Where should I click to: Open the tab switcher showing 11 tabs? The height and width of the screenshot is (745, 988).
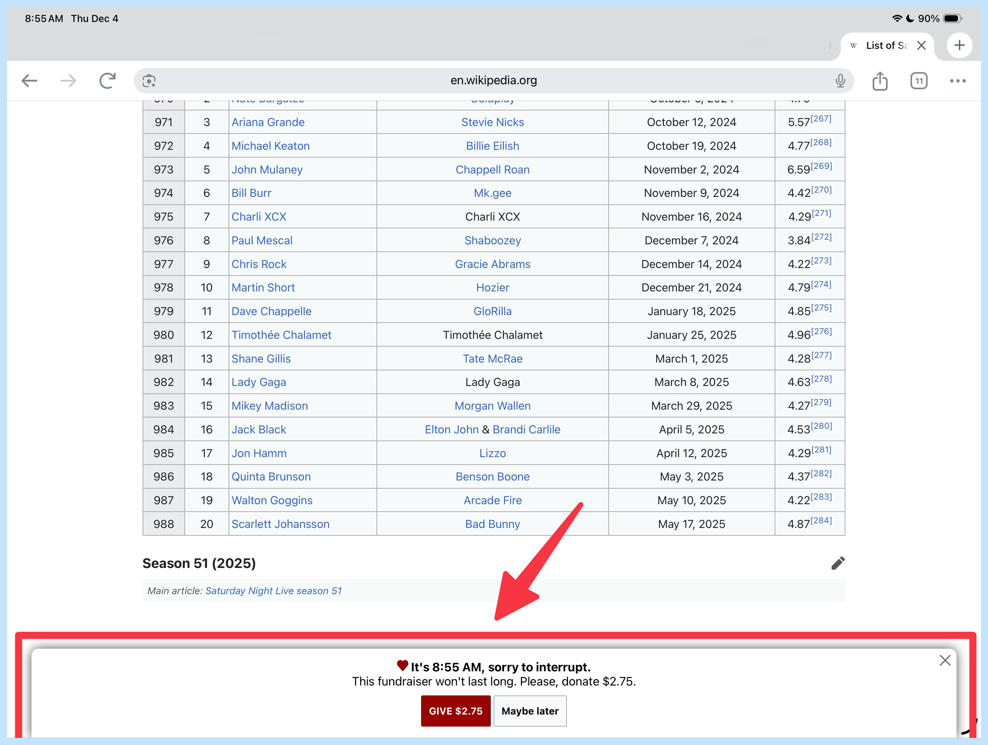[x=918, y=81]
